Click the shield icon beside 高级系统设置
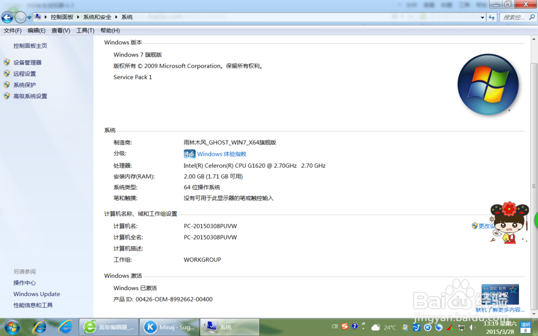 coord(6,96)
